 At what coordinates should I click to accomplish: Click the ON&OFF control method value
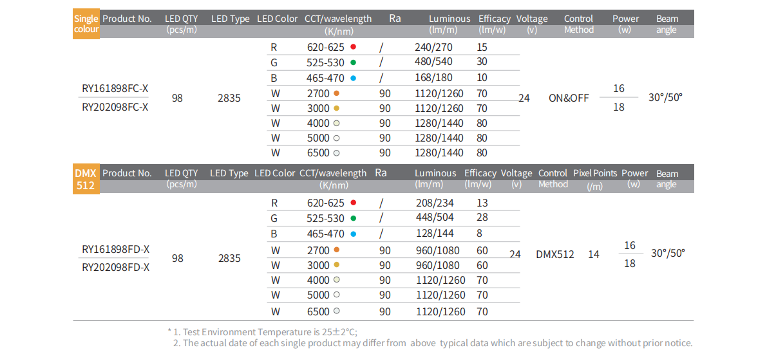pyautogui.click(x=569, y=98)
